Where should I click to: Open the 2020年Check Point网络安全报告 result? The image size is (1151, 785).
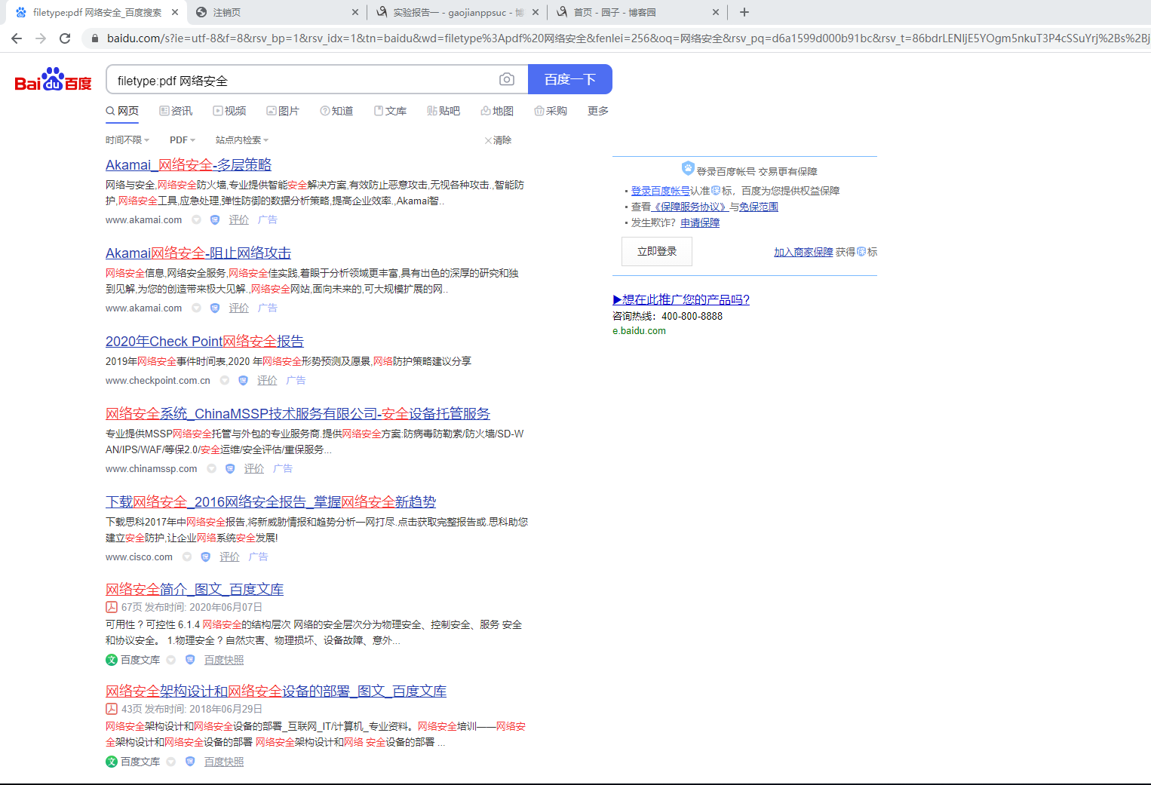(x=204, y=342)
